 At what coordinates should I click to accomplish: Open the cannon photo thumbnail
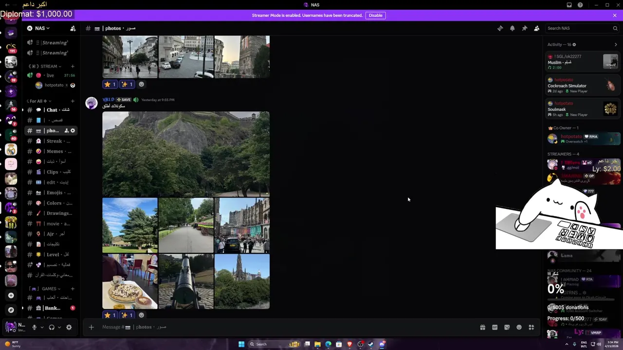click(x=186, y=281)
